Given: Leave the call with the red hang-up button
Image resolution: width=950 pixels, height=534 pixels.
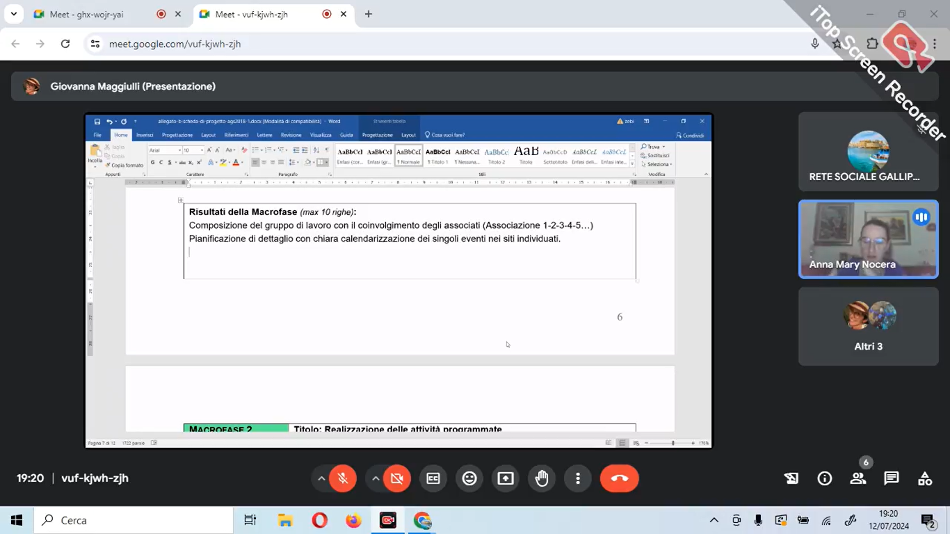Looking at the screenshot, I should coord(619,478).
